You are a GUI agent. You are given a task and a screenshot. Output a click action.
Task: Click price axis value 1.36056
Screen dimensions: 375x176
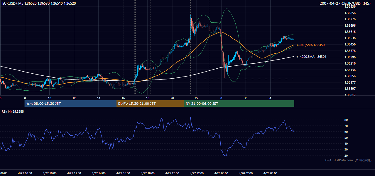point(350,76)
